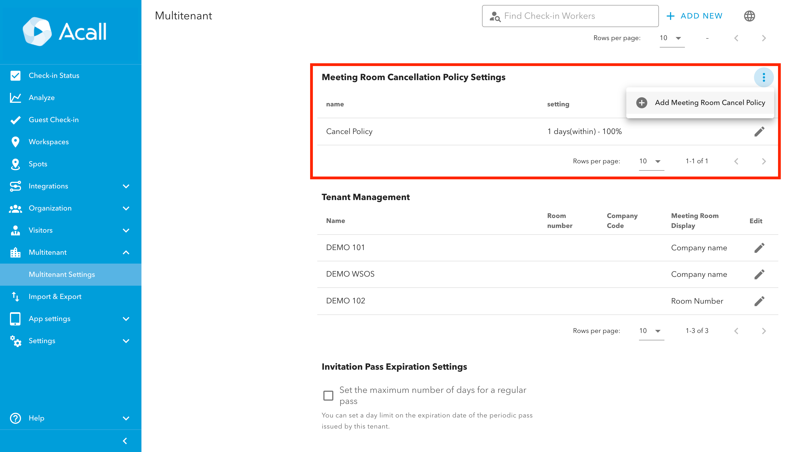Screen dimensions: 796x452
Task: Click the Analyze chart icon
Action: pyautogui.click(x=15, y=98)
